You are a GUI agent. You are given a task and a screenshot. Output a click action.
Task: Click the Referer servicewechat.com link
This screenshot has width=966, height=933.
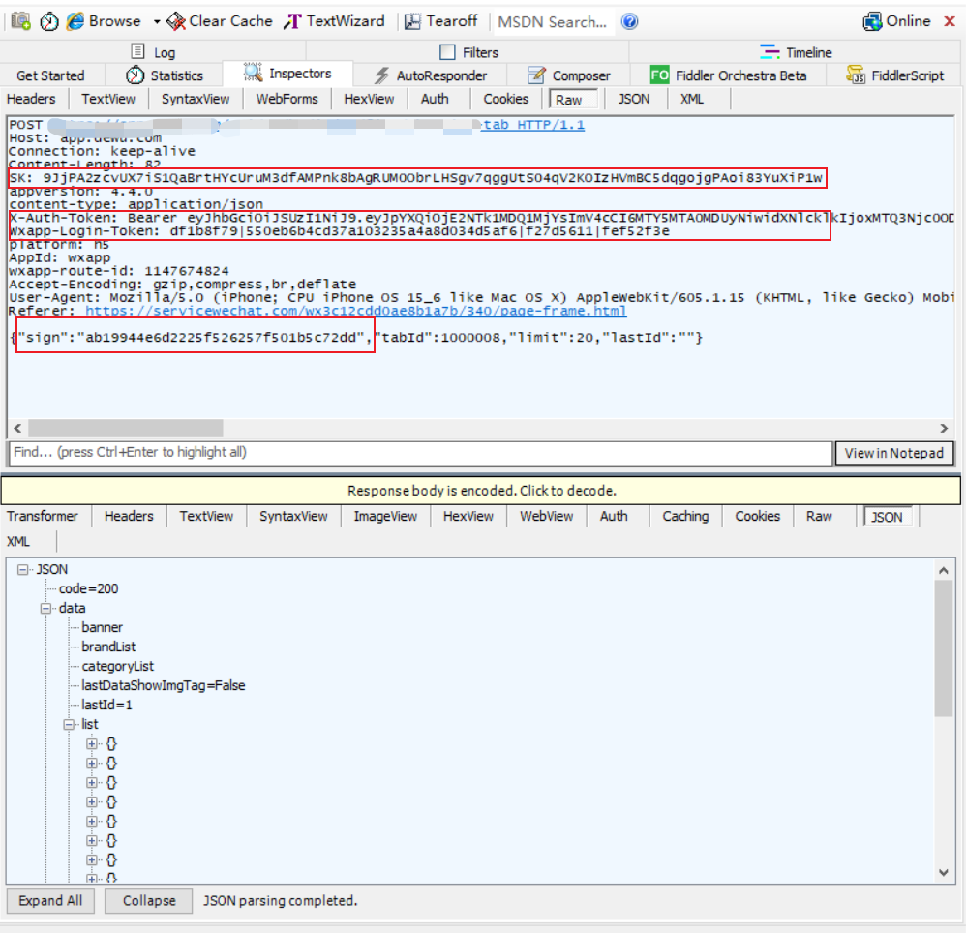[x=355, y=311]
